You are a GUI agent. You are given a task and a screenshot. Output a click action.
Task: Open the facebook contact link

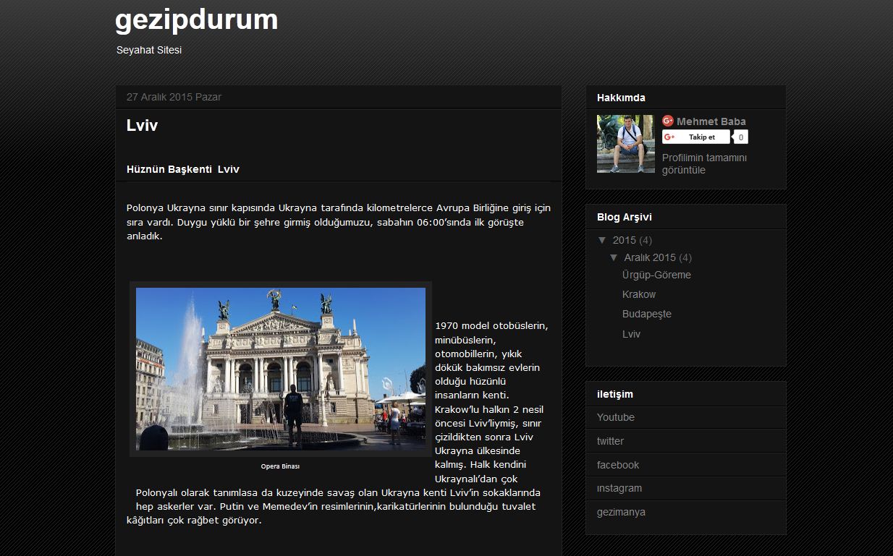click(618, 465)
